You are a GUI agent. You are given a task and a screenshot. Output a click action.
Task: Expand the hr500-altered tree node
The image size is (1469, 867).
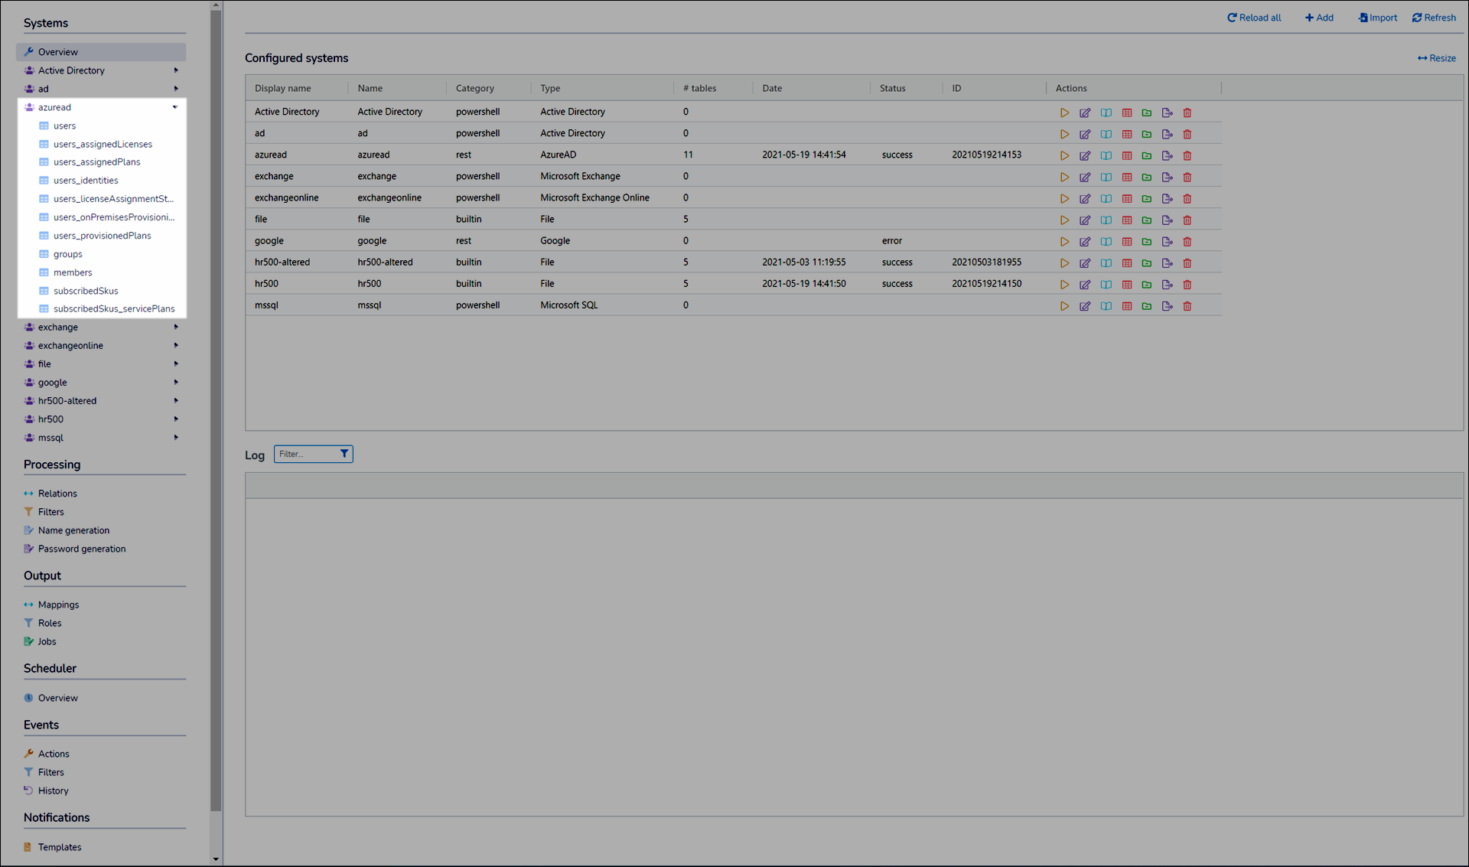pyautogui.click(x=176, y=401)
